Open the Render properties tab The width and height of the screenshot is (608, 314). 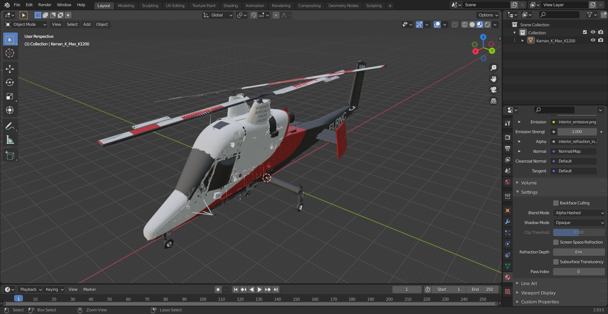click(507, 137)
